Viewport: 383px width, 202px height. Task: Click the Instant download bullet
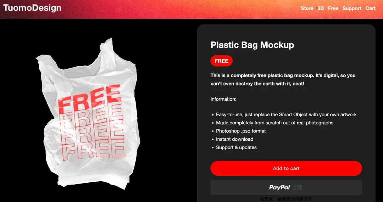pos(234,139)
